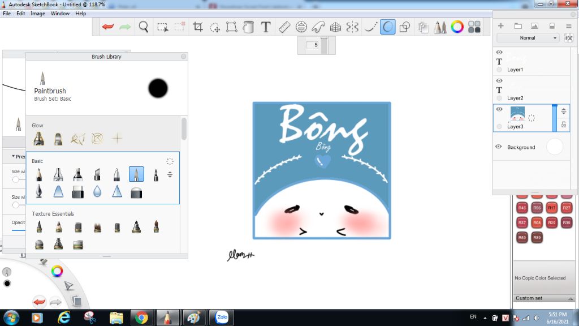Click the brush size slider beside value 5
Image resolution: width=579 pixels, height=326 pixels.
pos(324,45)
